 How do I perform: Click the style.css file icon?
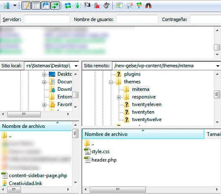click(x=87, y=151)
